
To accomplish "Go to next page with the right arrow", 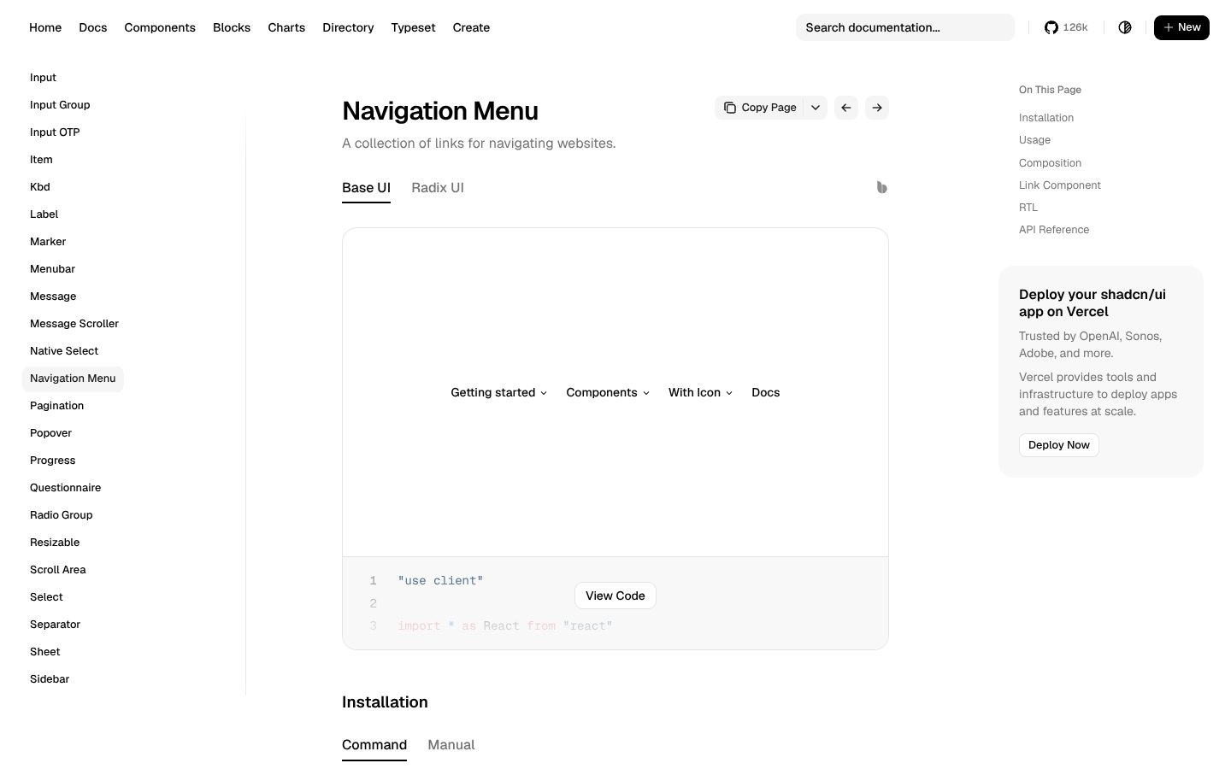I will pos(877,108).
